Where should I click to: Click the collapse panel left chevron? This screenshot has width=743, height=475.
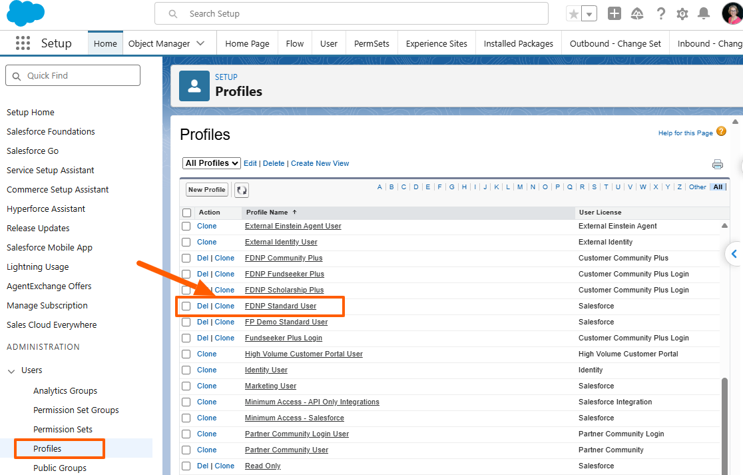tap(734, 254)
